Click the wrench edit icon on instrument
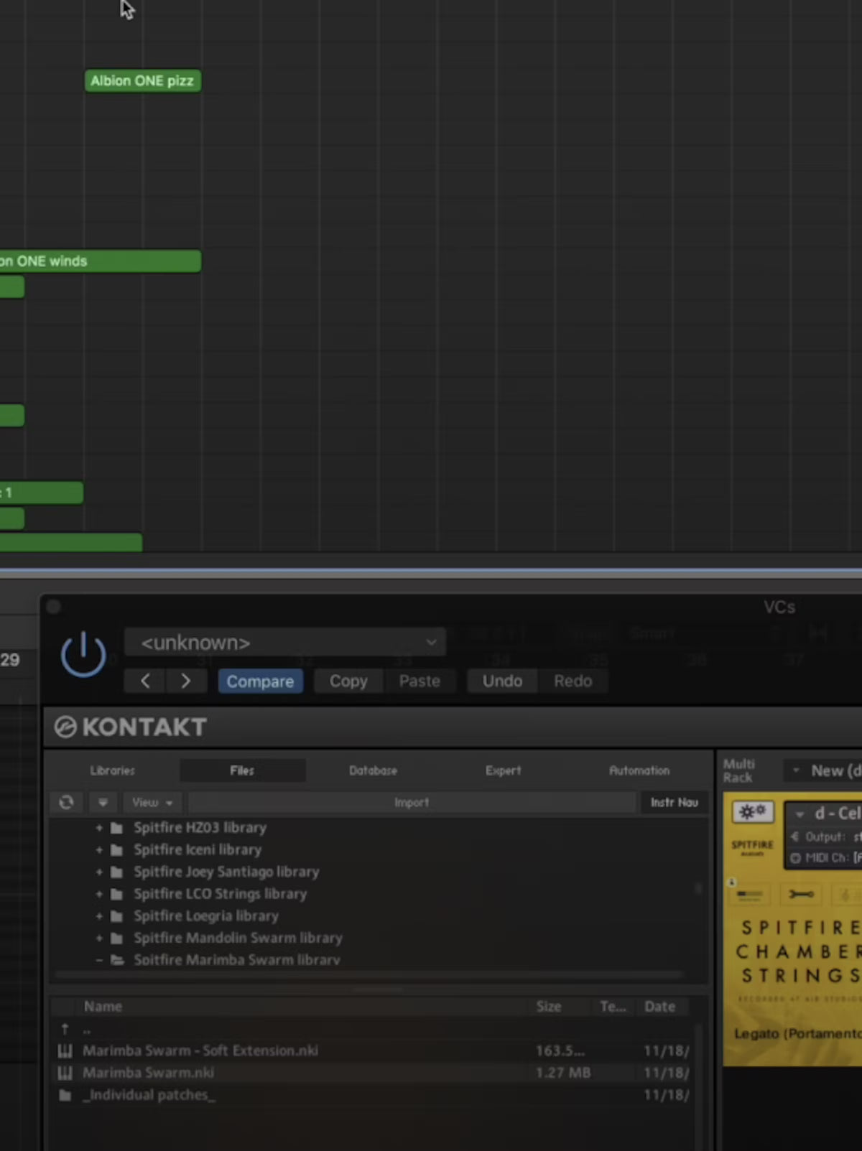The width and height of the screenshot is (862, 1151). pyautogui.click(x=801, y=894)
